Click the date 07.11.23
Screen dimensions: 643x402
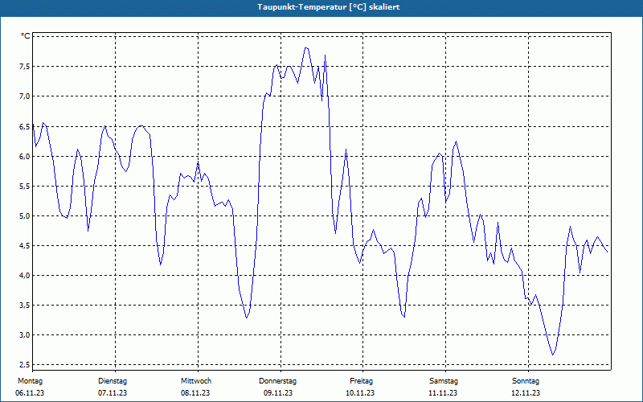point(113,393)
